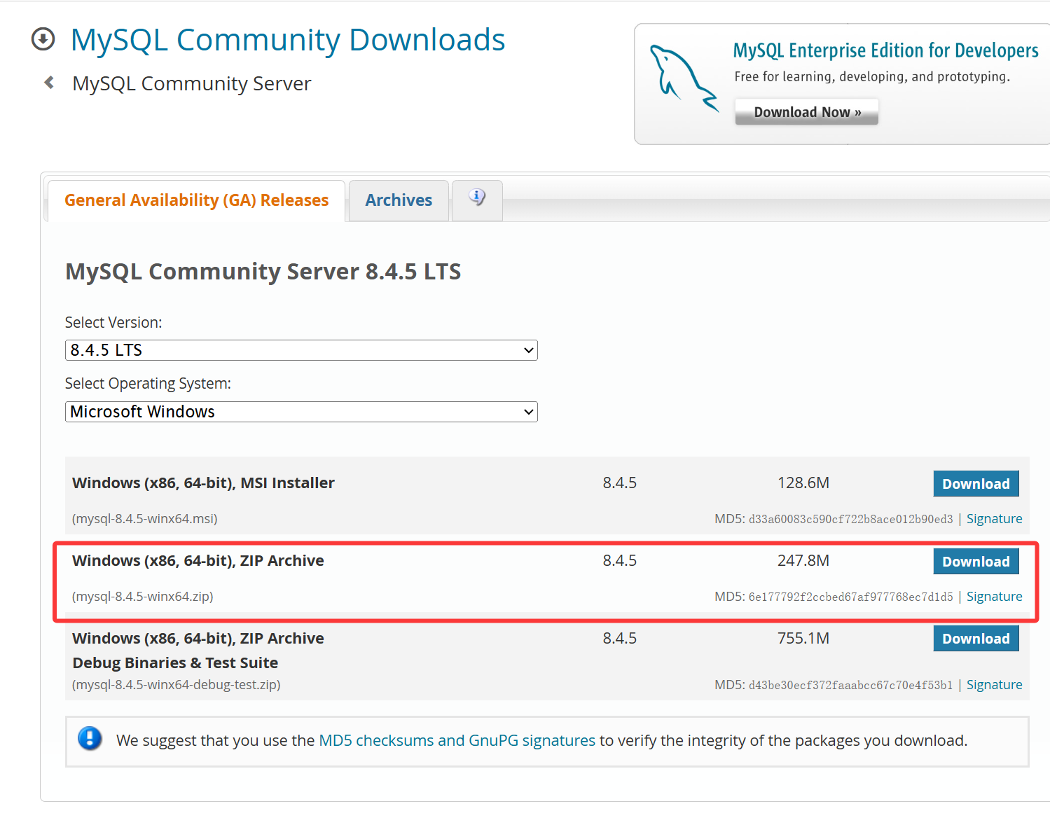
Task: Click the MD5 hash 6e177792f2ccbed67af977768ec7d1d5
Action: point(850,597)
